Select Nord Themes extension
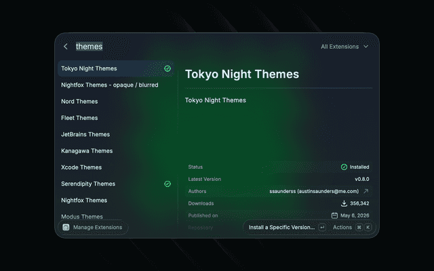This screenshot has width=434, height=271. [x=116, y=102]
